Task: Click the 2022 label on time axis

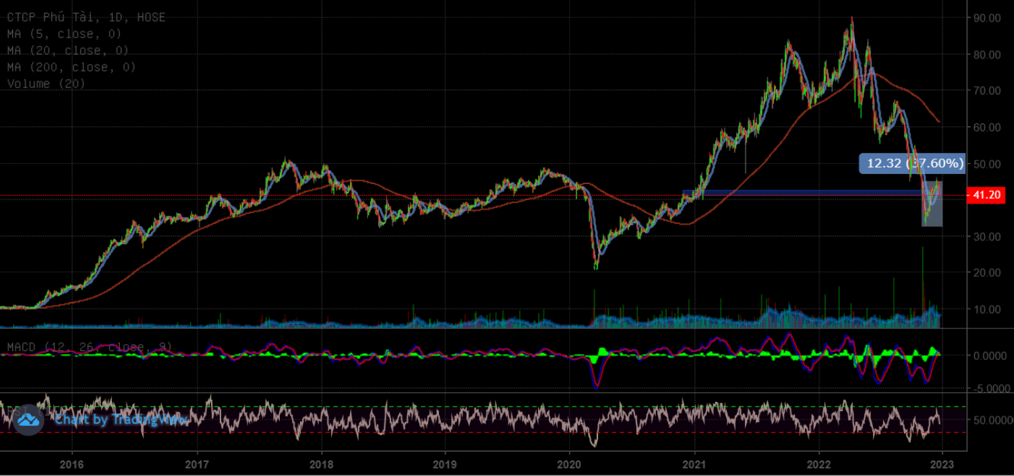Action: (x=818, y=464)
